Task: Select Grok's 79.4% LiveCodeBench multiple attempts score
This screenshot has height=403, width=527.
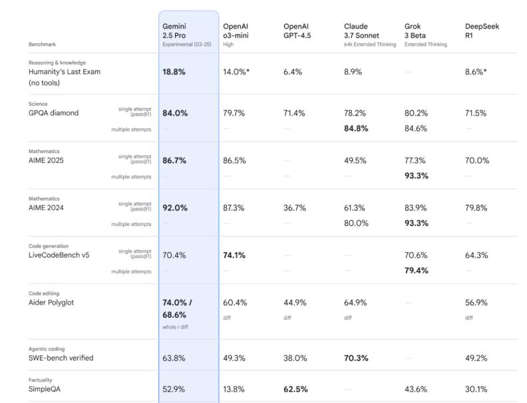Action: (x=417, y=271)
